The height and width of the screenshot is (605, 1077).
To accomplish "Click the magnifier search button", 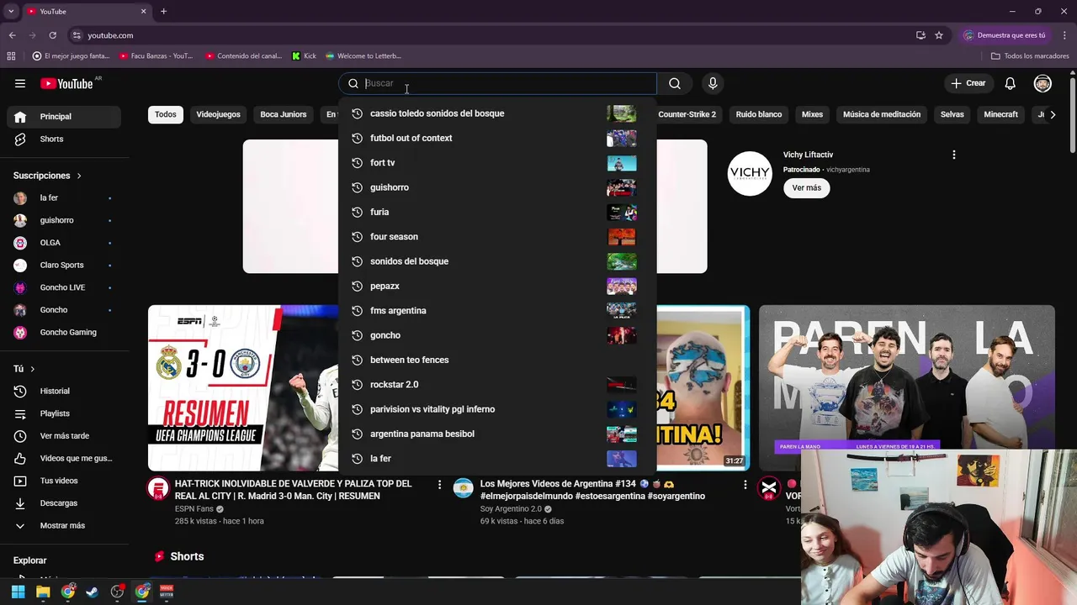I will click(675, 83).
